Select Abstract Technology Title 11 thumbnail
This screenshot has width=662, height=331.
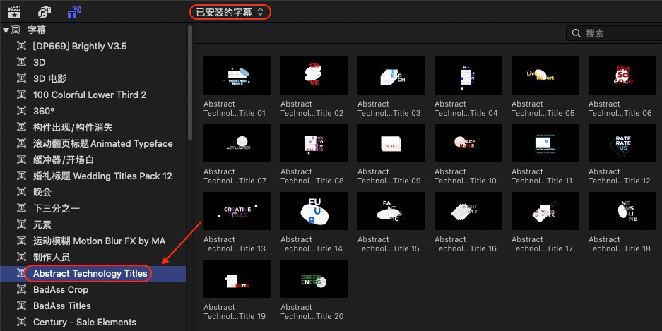coord(545,143)
